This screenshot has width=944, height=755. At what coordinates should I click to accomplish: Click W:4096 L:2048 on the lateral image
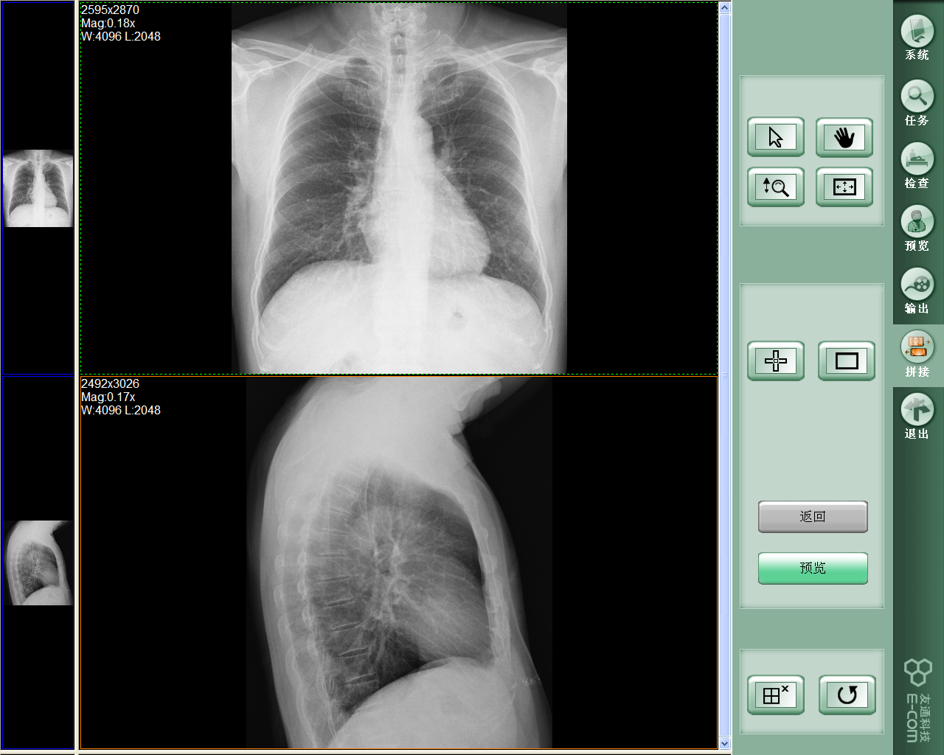tap(121, 410)
